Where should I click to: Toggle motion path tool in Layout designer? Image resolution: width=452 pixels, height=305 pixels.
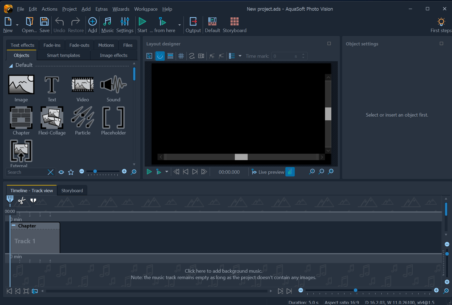192,56
